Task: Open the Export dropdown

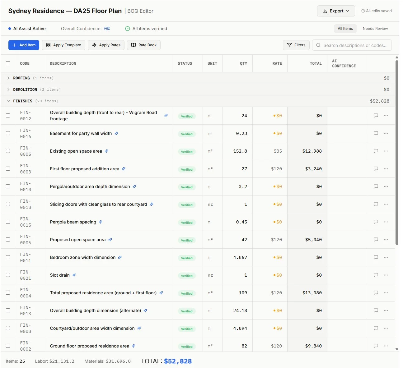Action: (336, 11)
